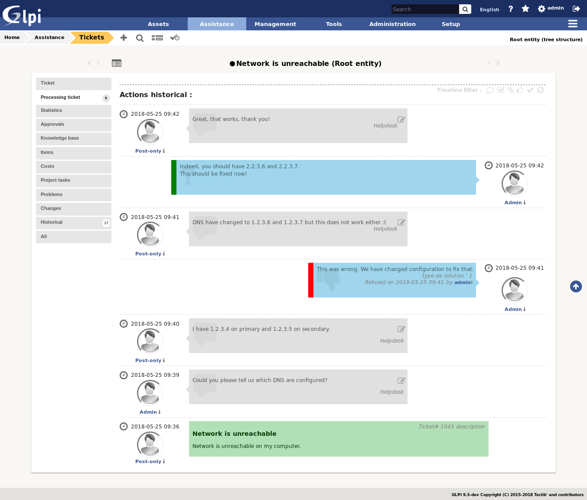Click the saved searches star icon
This screenshot has height=500, width=587.
tap(525, 9)
